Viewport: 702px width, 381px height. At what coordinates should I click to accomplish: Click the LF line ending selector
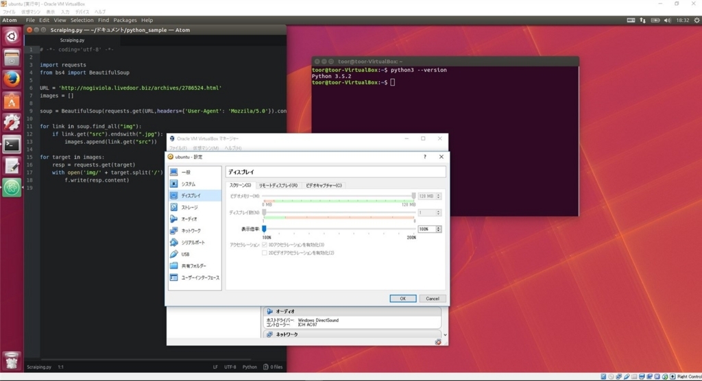click(x=215, y=367)
